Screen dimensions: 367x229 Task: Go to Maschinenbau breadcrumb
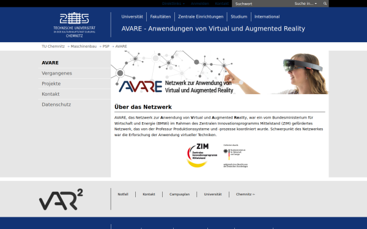pos(84,46)
